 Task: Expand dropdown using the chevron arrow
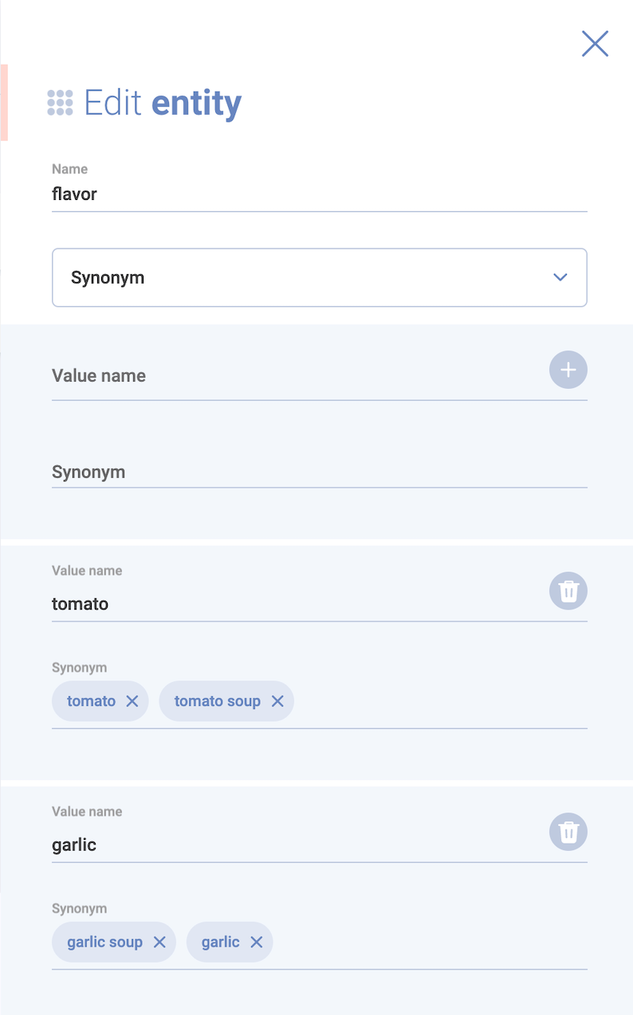560,277
